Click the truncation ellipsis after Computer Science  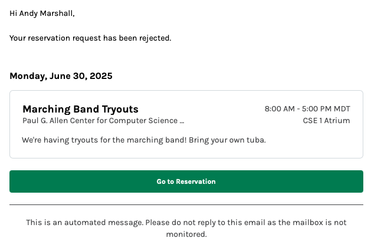(x=182, y=121)
